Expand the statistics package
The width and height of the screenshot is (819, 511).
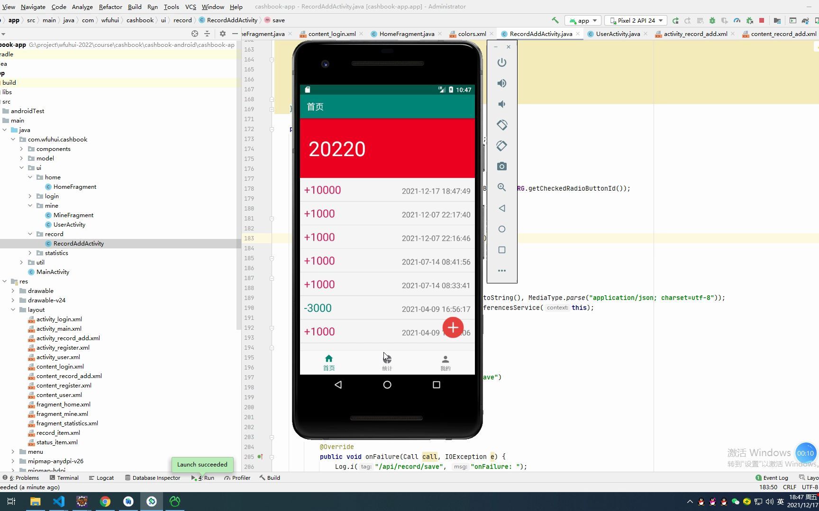click(30, 253)
